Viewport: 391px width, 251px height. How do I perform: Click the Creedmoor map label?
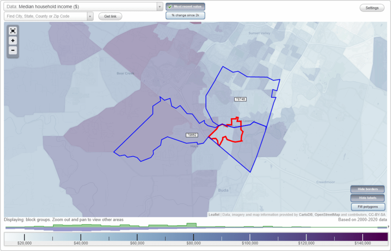point(326,182)
